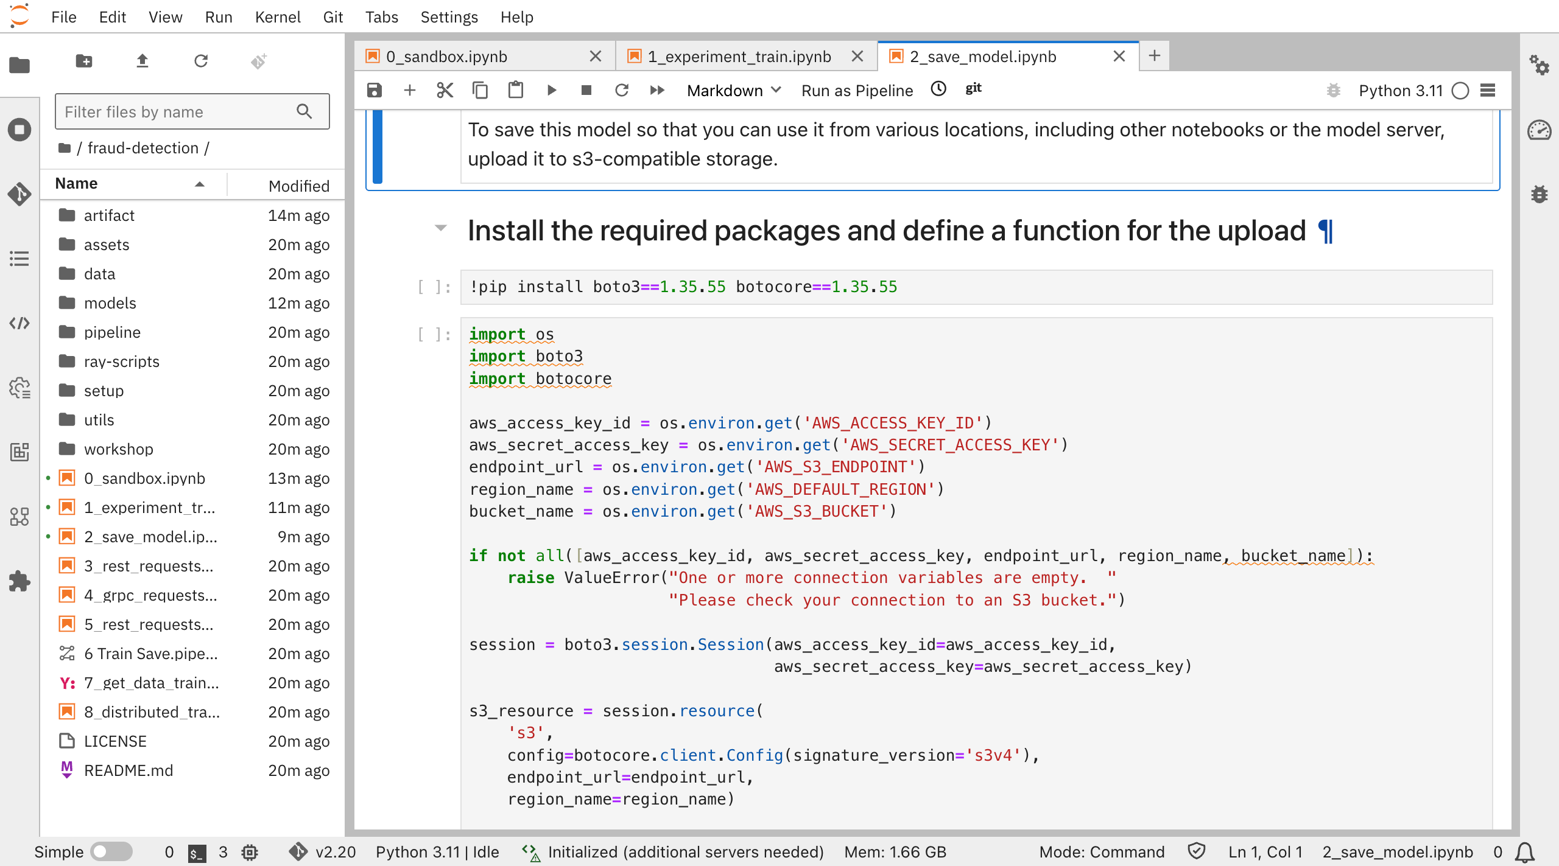The height and width of the screenshot is (866, 1559).
Task: Restart kernel and run all cells icon
Action: (656, 90)
